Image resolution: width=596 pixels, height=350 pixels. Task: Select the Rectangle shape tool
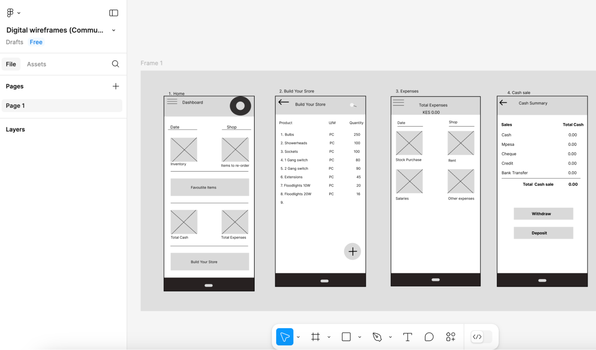(346, 337)
